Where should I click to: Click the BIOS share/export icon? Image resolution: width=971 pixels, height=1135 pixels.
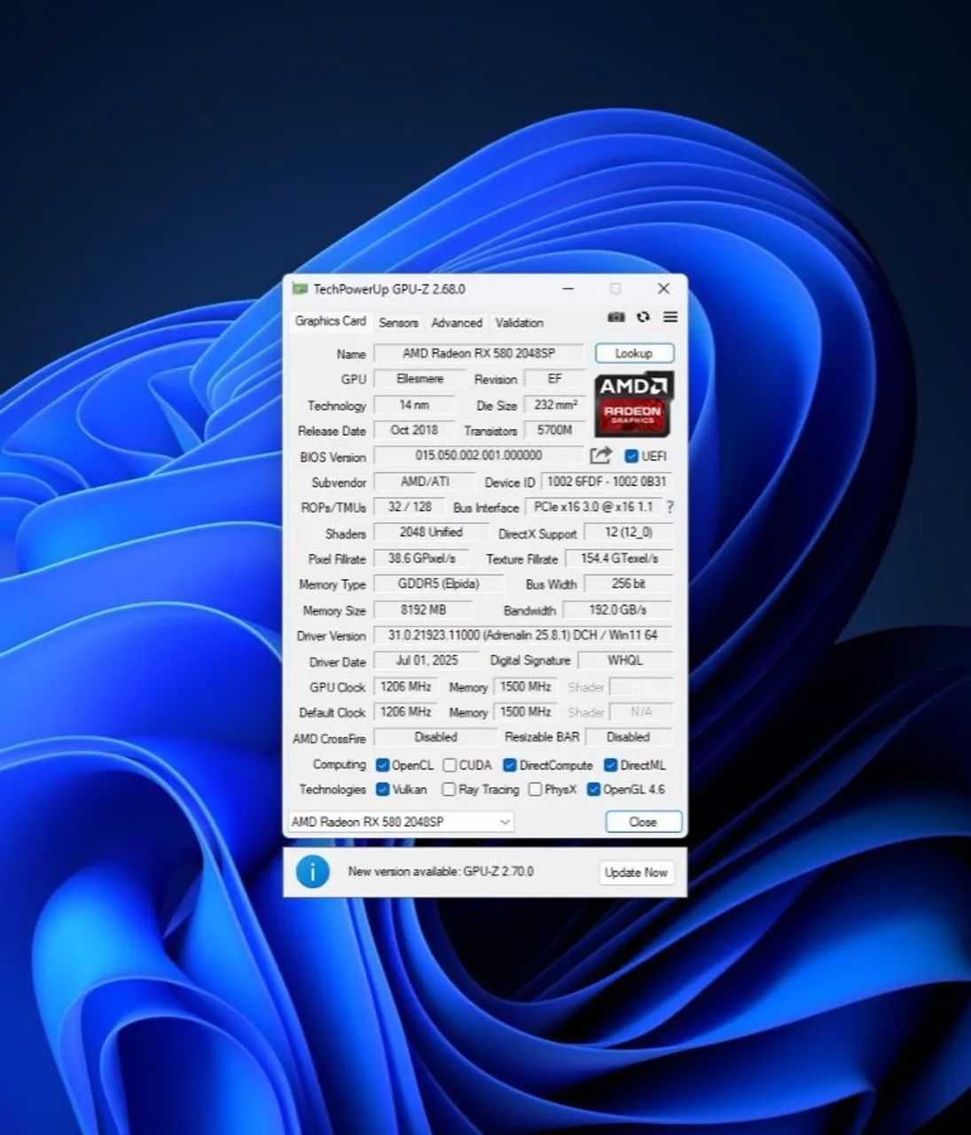[600, 456]
